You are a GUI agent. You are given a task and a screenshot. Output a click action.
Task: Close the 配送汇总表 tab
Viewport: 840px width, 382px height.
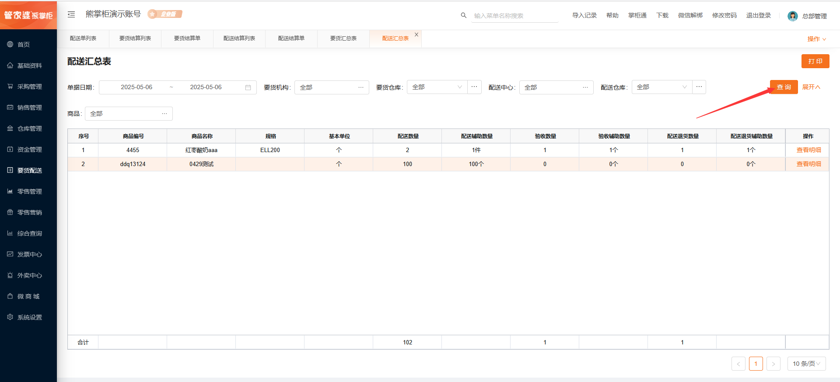click(416, 35)
